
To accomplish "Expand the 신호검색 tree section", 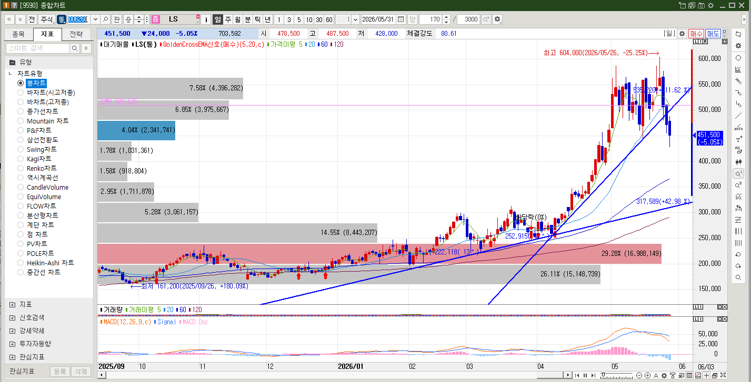I will 12,318.
